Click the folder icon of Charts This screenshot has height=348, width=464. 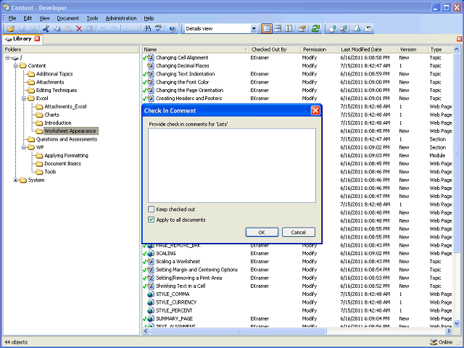pos(39,115)
